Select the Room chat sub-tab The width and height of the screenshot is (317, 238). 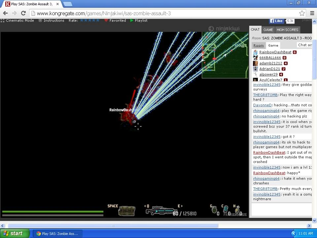click(259, 45)
